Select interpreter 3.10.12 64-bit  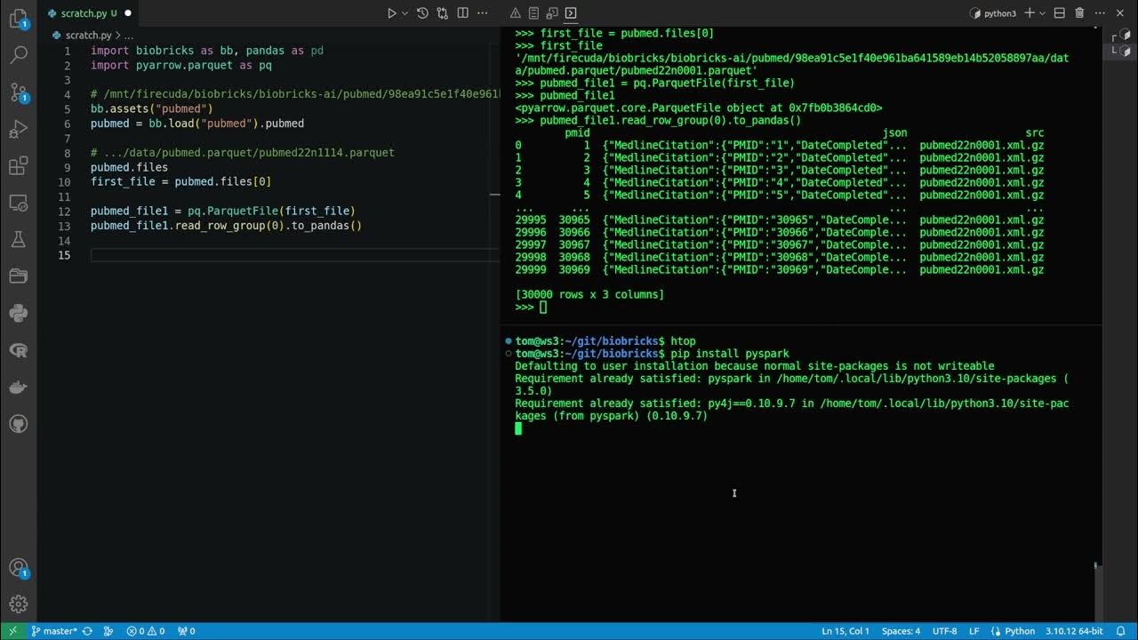tap(1074, 631)
